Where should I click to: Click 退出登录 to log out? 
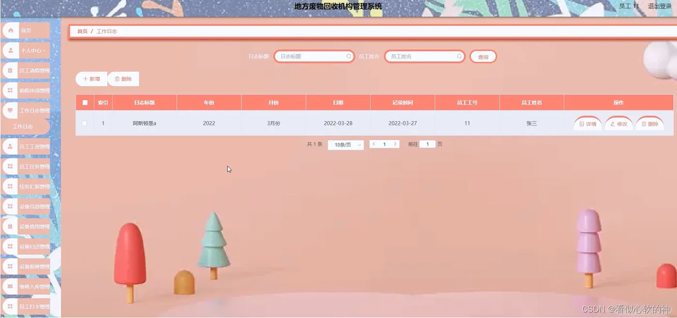(x=660, y=6)
